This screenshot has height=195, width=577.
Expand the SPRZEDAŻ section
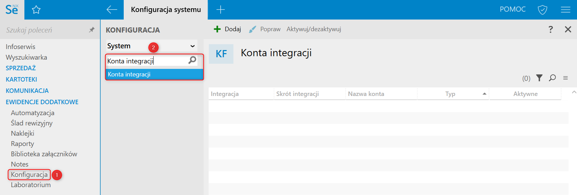point(21,68)
